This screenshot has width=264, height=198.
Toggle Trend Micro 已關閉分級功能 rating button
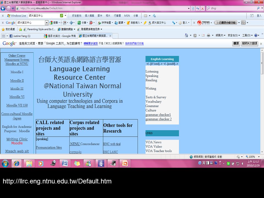pyautogui.click(x=226, y=23)
